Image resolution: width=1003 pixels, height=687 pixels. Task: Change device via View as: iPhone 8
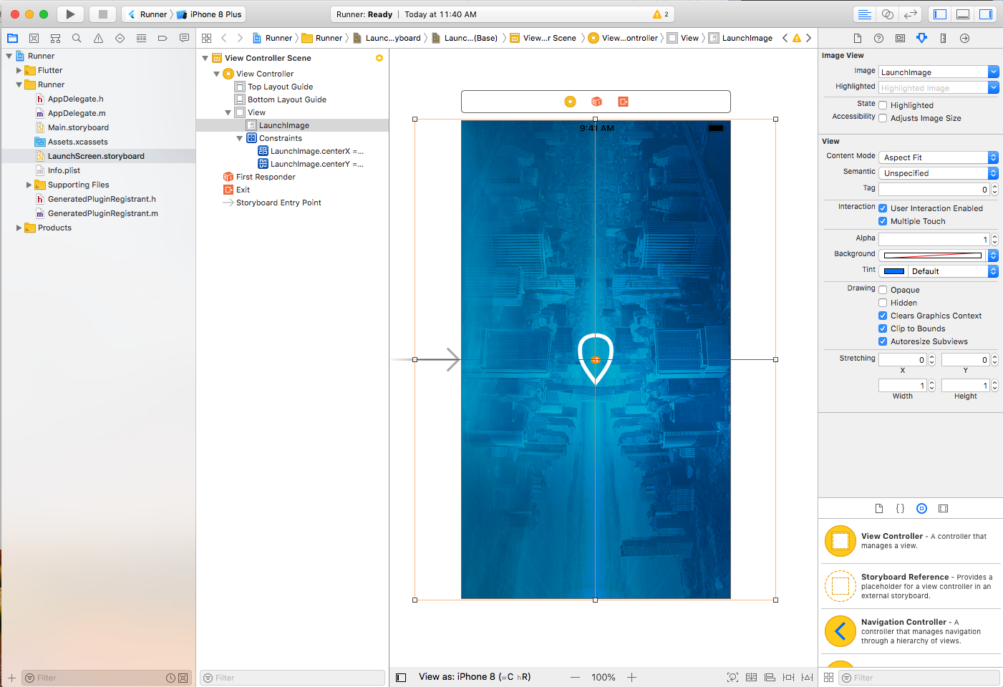click(475, 676)
